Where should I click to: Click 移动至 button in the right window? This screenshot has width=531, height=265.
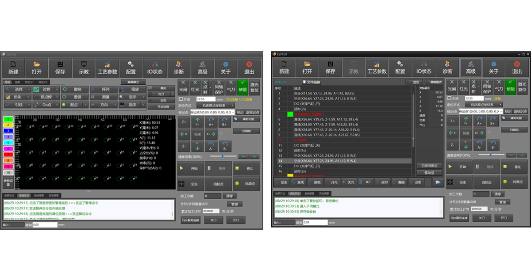tap(429, 173)
